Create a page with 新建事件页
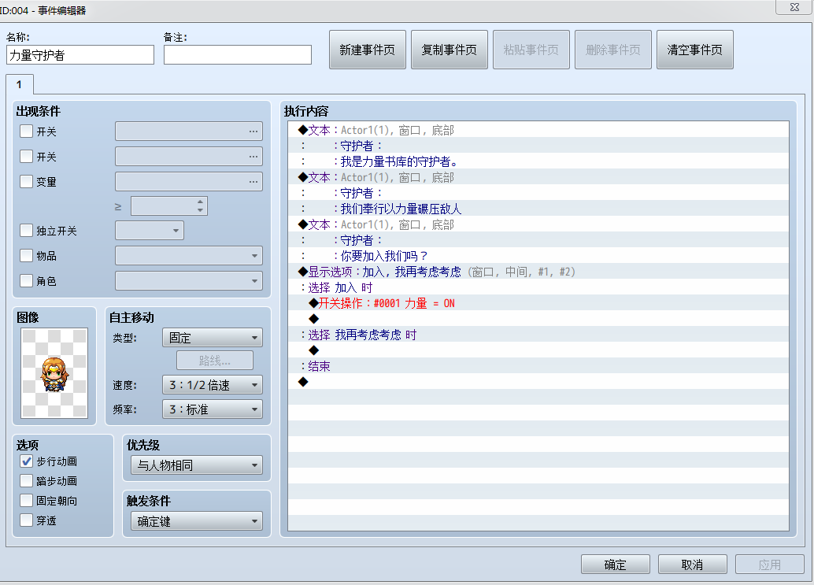This screenshot has height=585, width=814. [x=368, y=50]
